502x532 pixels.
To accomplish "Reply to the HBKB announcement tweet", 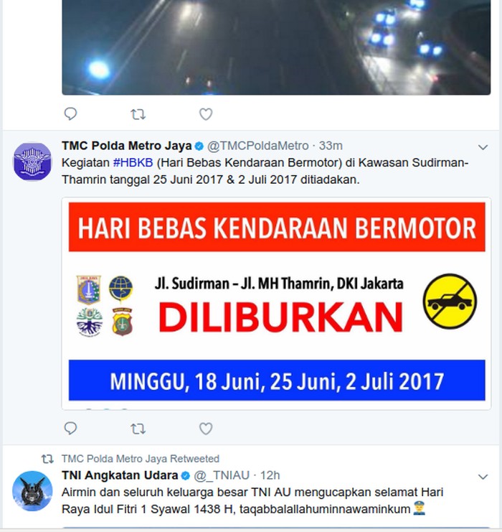I will (70, 428).
